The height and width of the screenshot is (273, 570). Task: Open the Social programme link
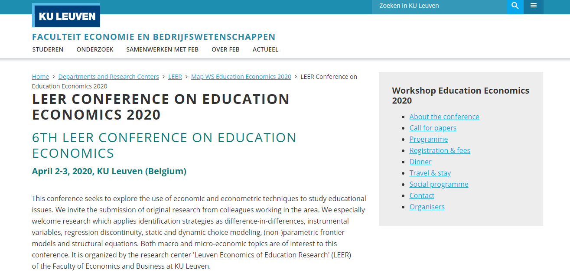[439, 184]
